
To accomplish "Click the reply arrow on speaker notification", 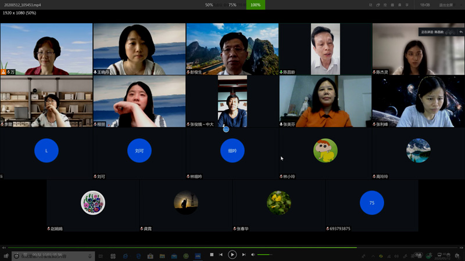I will click(x=461, y=32).
